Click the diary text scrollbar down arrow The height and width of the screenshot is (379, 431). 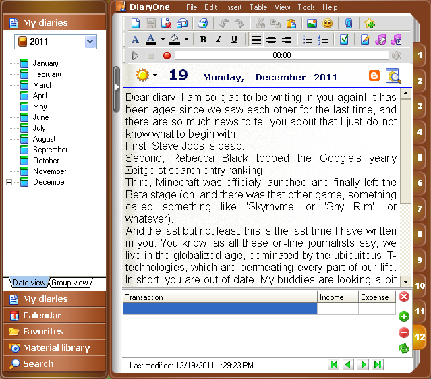click(406, 282)
